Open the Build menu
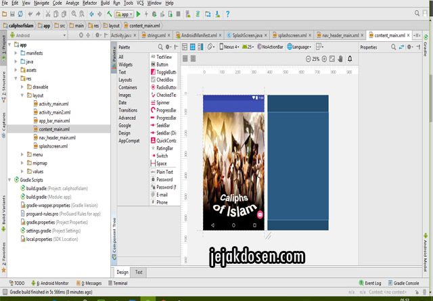The height and width of the screenshot is (301, 433). click(105, 3)
